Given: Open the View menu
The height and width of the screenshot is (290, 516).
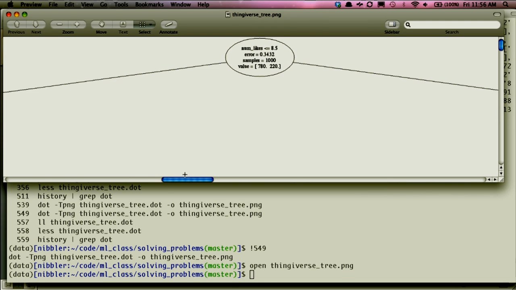Looking at the screenshot, I should [87, 4].
